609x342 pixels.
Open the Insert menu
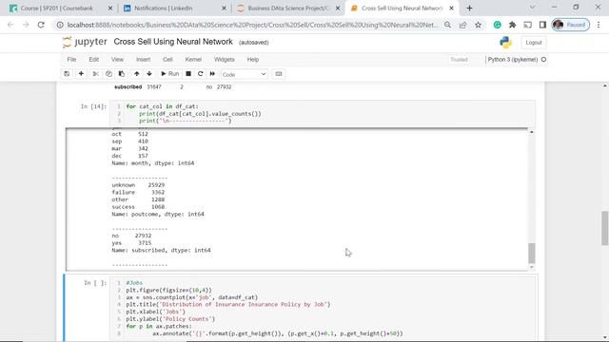[x=143, y=59]
